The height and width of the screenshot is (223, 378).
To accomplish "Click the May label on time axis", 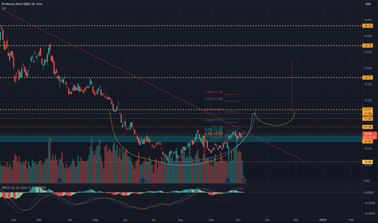I will coord(95,220).
